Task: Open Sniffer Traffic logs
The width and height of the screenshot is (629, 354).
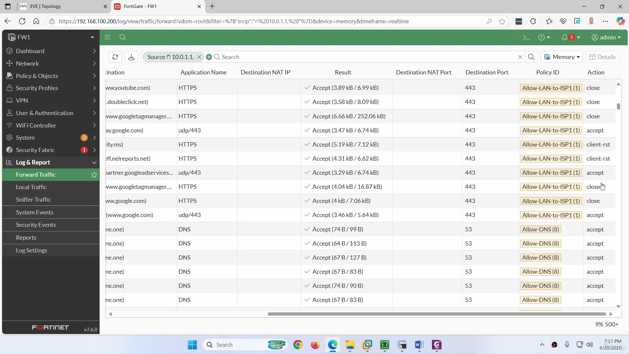Action: coord(51,200)
